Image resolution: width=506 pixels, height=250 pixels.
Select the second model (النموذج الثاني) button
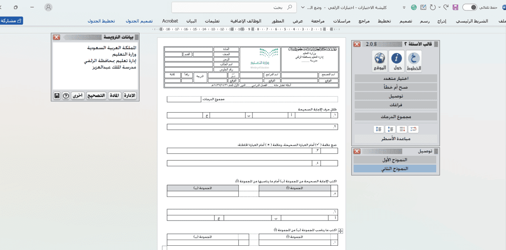tap(394, 169)
